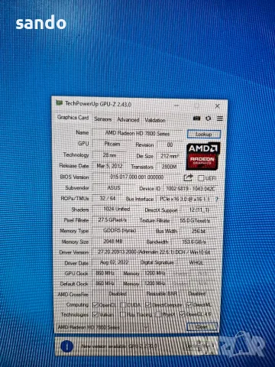Click the Name field AMD Radeon HD 7800 Series
Screen dimensions: 275x367
[x=137, y=133]
